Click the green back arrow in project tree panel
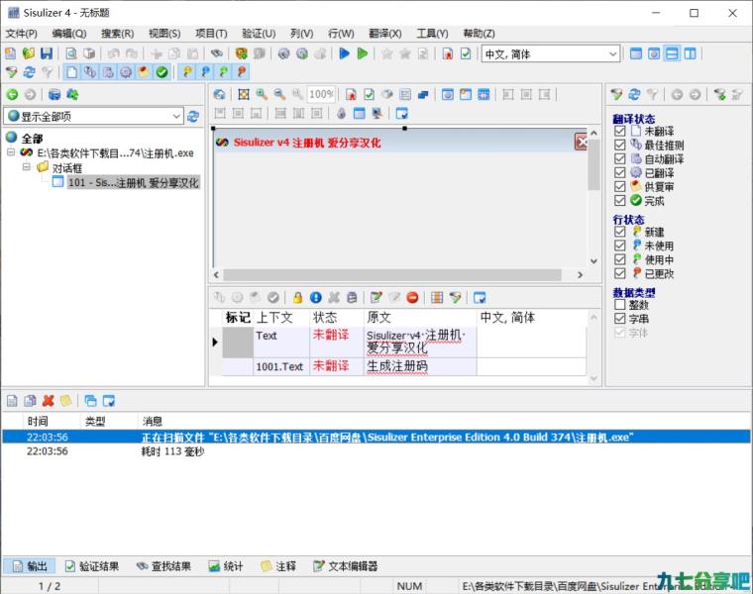The width and height of the screenshot is (753, 594). pyautogui.click(x=12, y=94)
